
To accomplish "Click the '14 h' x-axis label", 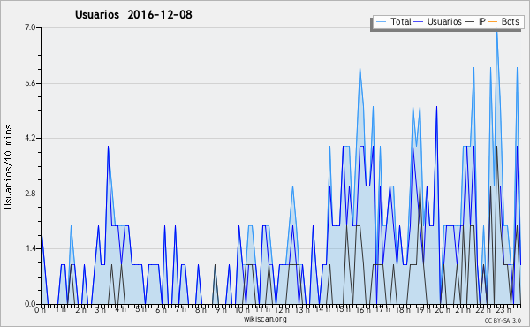I will (x=322, y=309).
